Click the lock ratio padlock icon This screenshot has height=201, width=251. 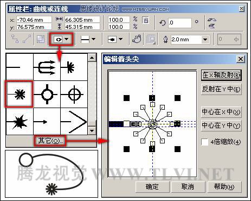click(146, 20)
